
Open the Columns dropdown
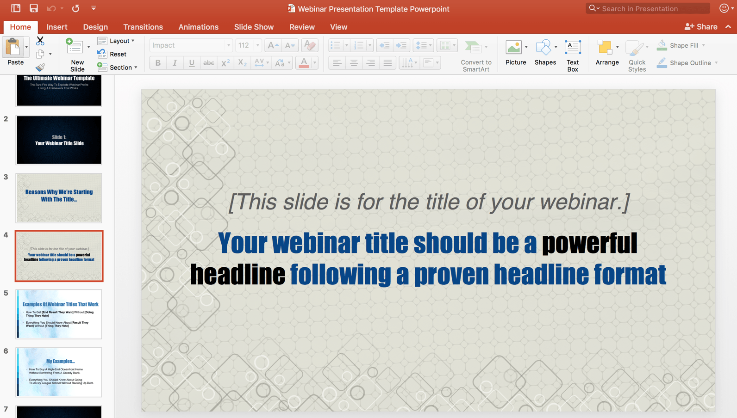pos(447,45)
